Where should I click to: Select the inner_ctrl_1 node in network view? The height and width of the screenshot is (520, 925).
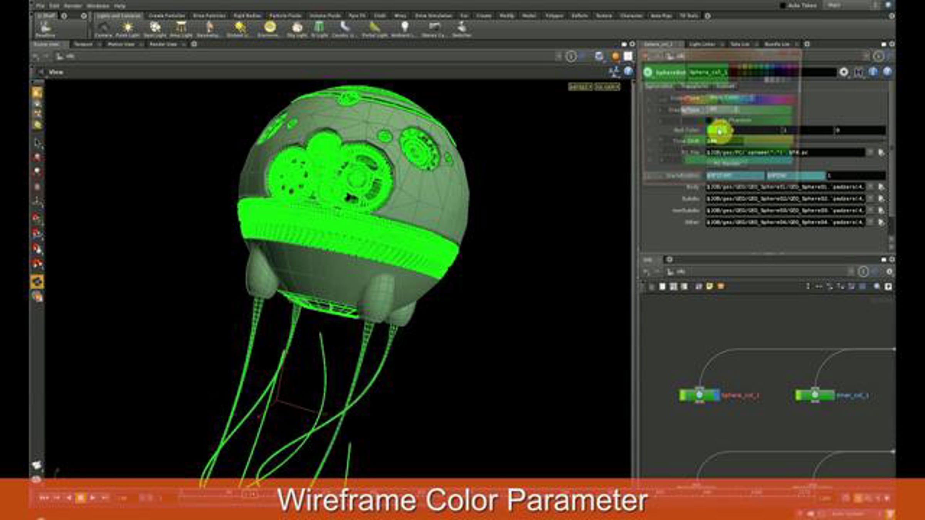coord(815,395)
